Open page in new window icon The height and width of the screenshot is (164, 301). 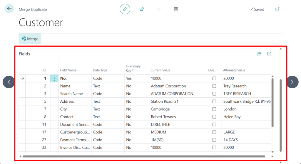(x=277, y=9)
